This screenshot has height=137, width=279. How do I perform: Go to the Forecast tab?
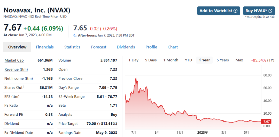(99, 47)
